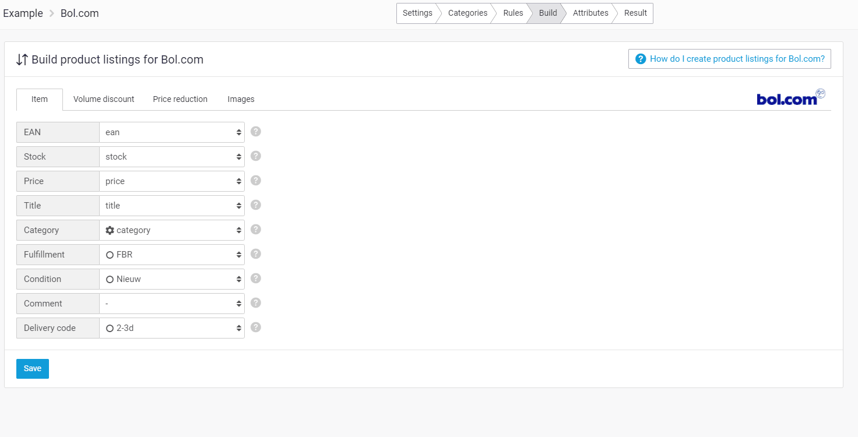Open the Delivery code 2-3d dropdown
Screen dimensions: 858x437
click(x=172, y=328)
